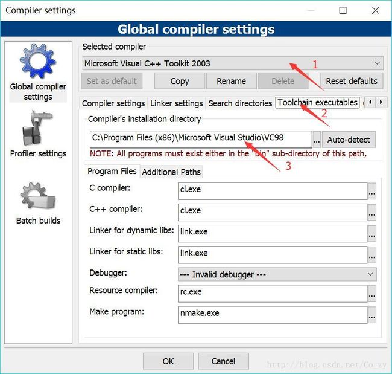
Task: Confirm settings with the OK button
Action: [168, 361]
